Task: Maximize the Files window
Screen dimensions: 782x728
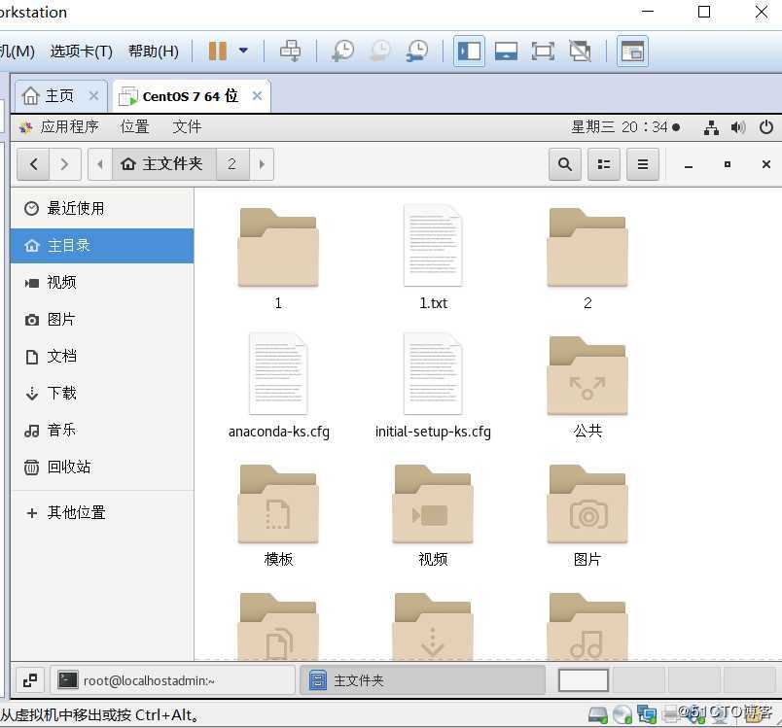Action: click(728, 164)
